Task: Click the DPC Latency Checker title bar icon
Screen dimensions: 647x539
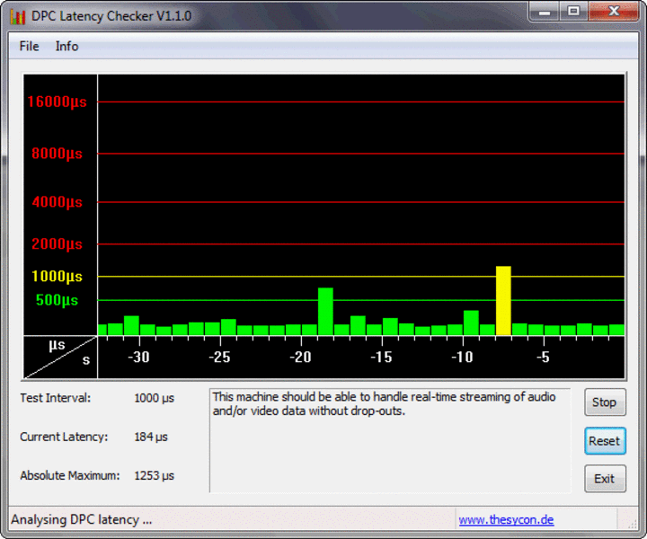Action: (18, 16)
